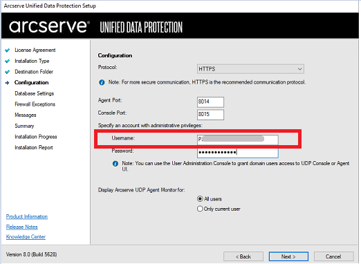Image resolution: width=361 pixels, height=264 pixels.
Task: Click the Protocol dropdown arrow
Action: [299, 69]
